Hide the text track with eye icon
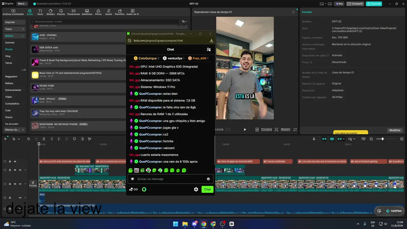This screenshot has width=407, height=229. pyautogui.click(x=15, y=162)
